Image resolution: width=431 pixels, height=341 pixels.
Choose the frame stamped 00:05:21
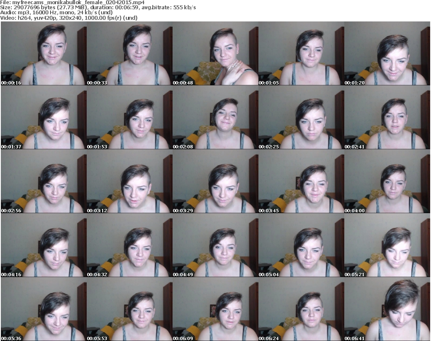point(387,245)
